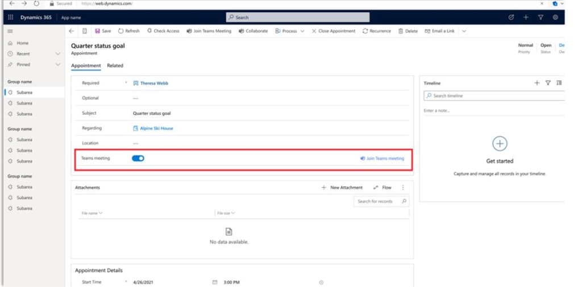Open Theresa Webb contact link
582x287 pixels.
(154, 83)
